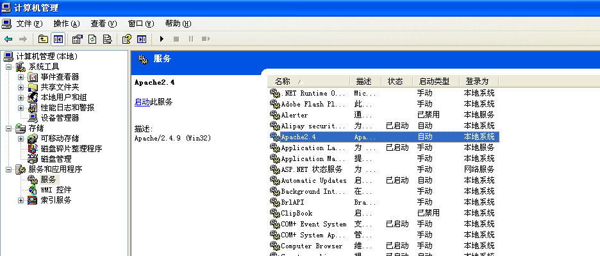This screenshot has width=600, height=256.
Task: Go up one level via folder icon
Action: (x=43, y=39)
